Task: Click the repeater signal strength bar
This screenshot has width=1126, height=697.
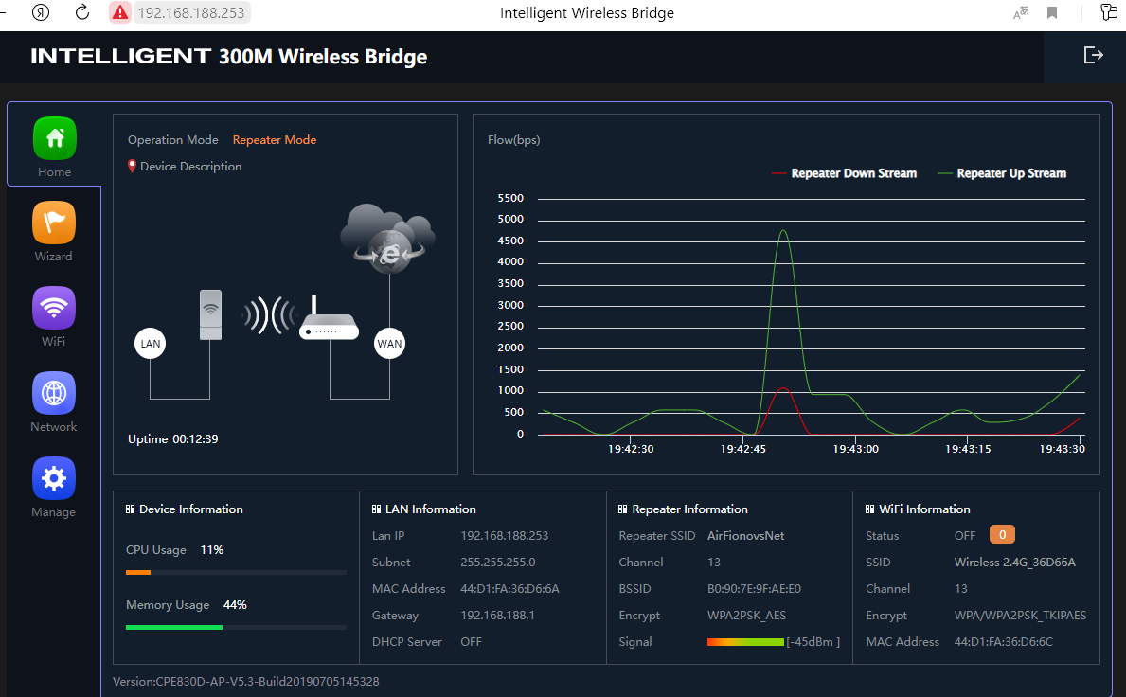Action: coord(745,642)
